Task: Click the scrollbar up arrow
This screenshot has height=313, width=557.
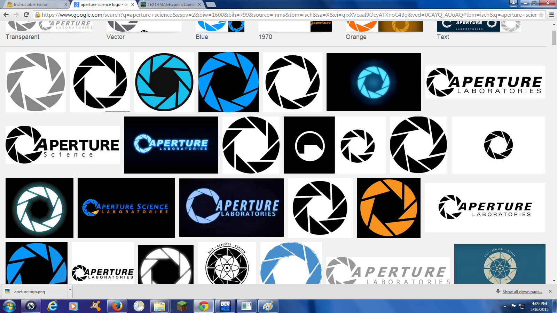Action: pos(554,24)
